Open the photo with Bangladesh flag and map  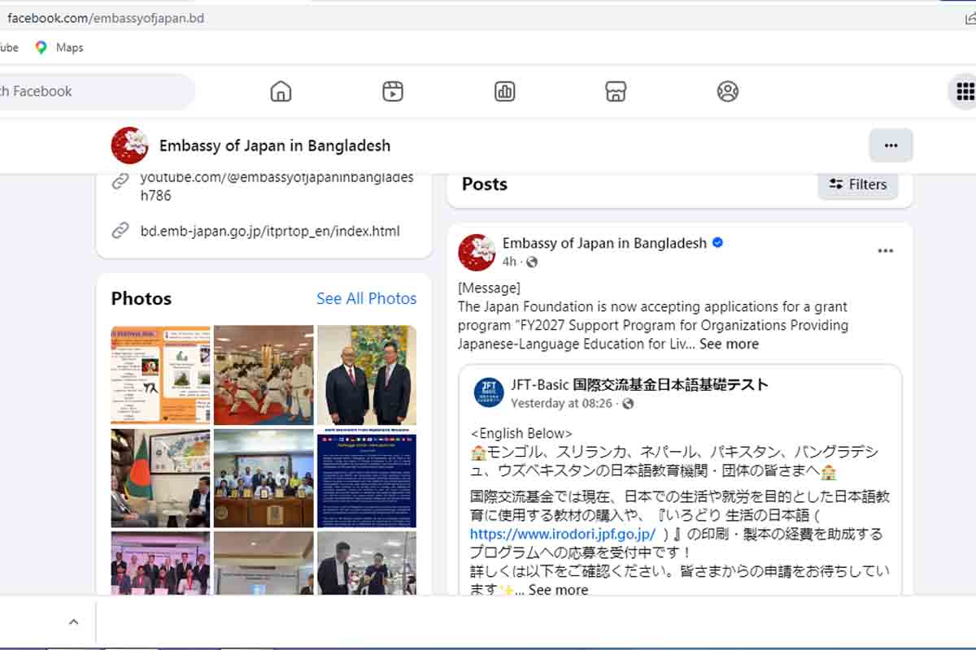click(x=161, y=479)
